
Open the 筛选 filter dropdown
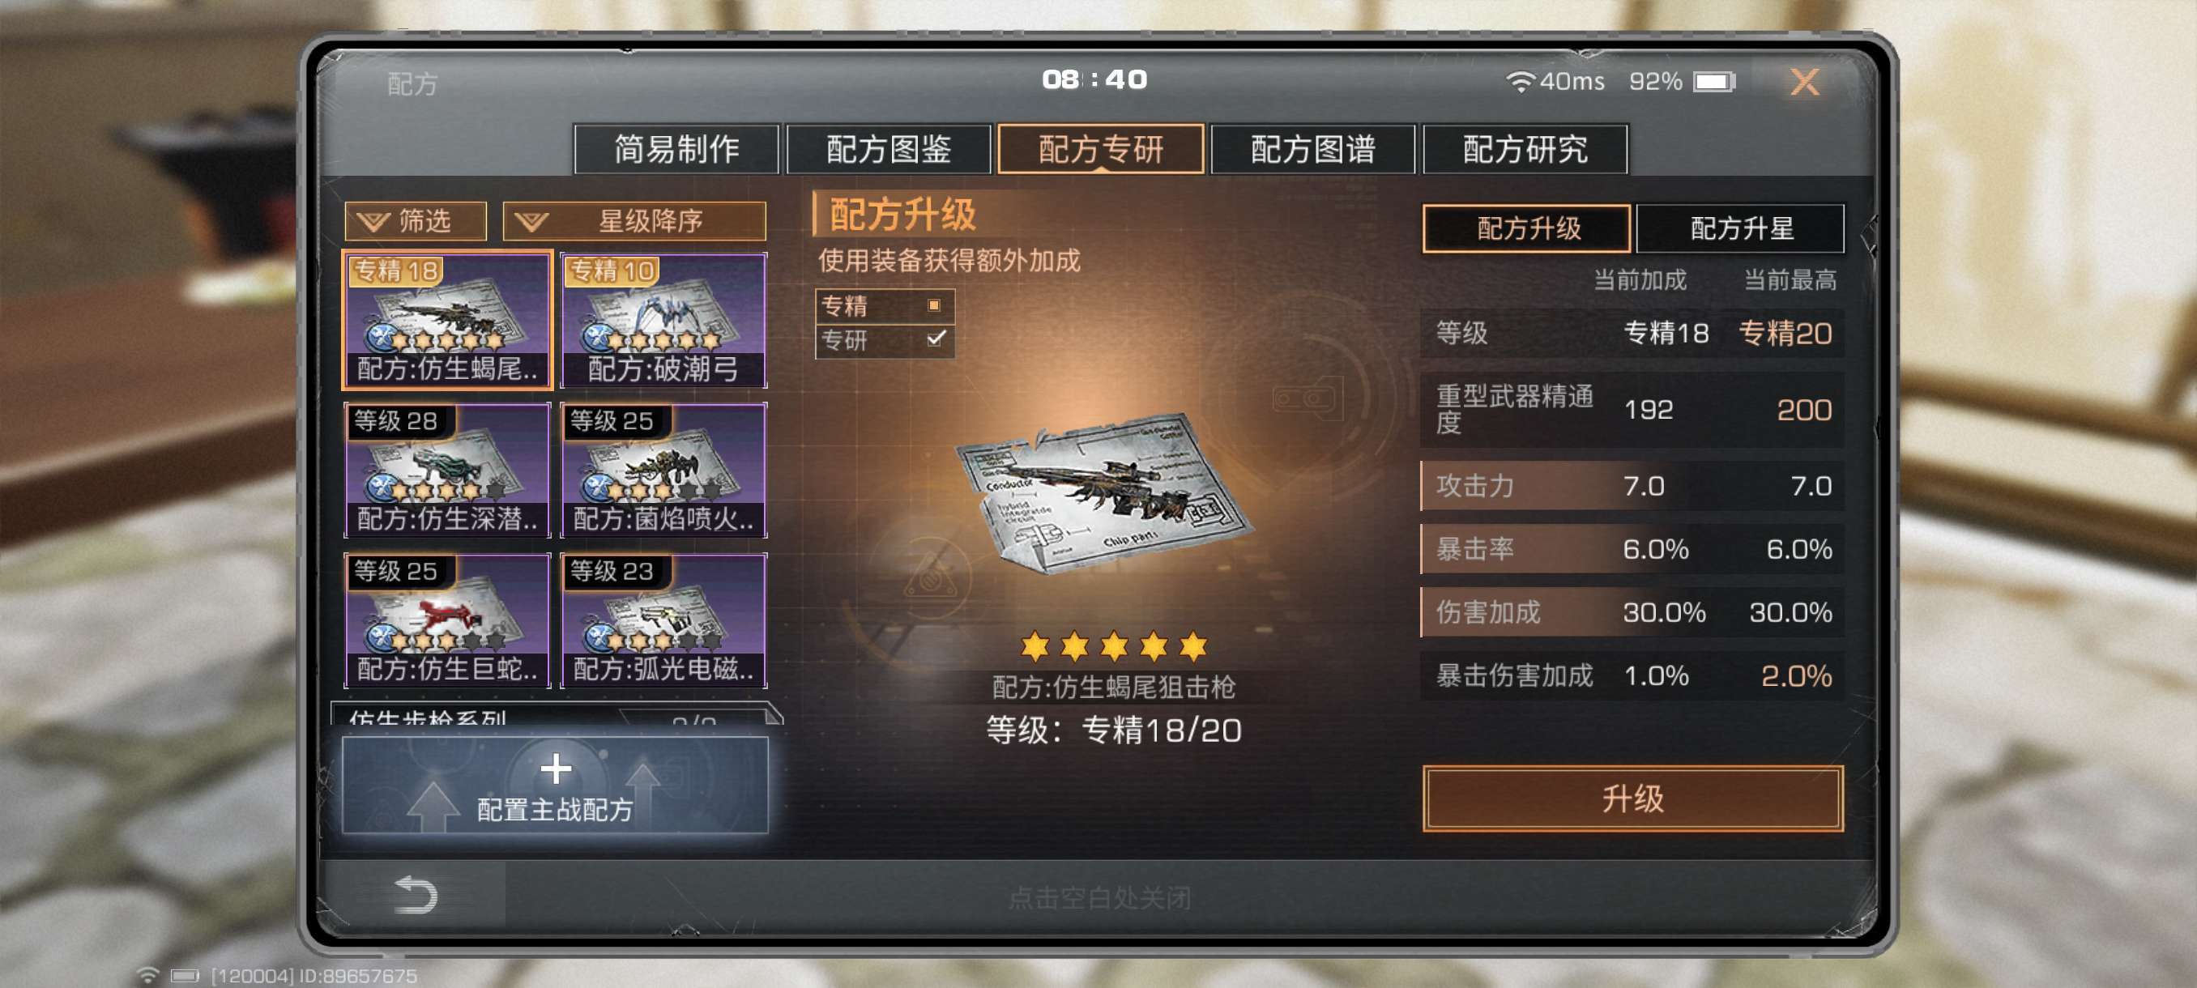click(416, 222)
